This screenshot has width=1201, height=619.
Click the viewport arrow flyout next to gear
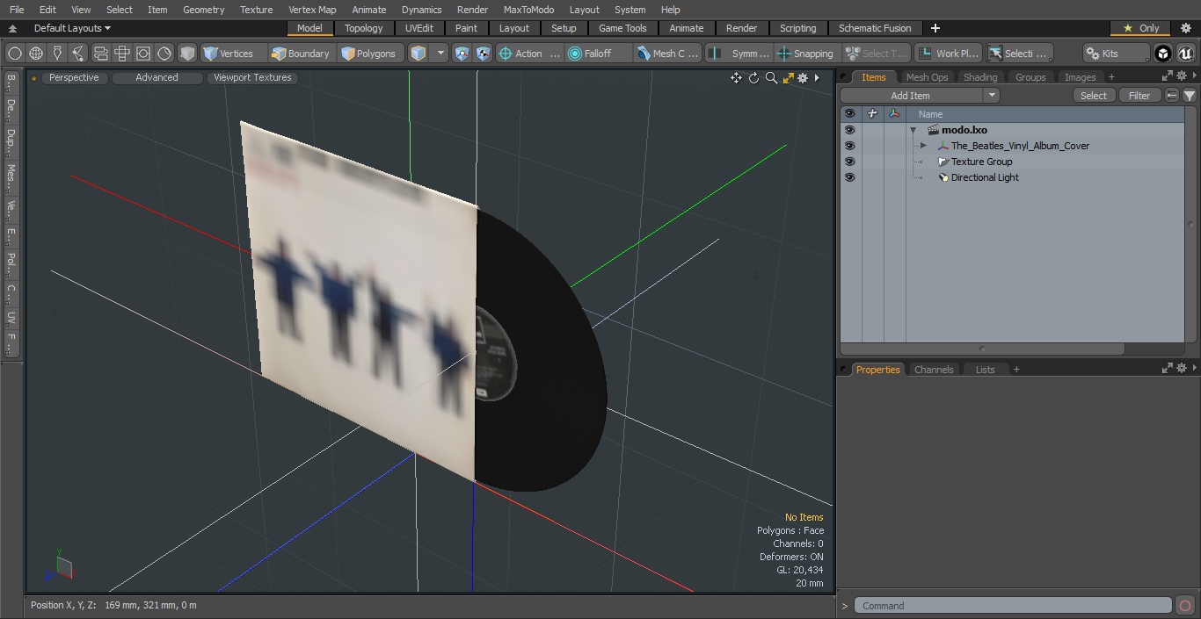(x=817, y=78)
